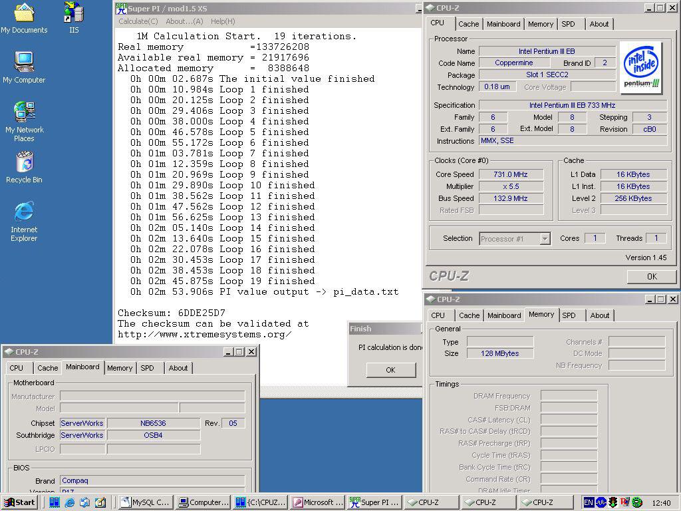Click the Intel Inside Pentium III logo
This screenshot has width=681, height=511.
tap(641, 68)
